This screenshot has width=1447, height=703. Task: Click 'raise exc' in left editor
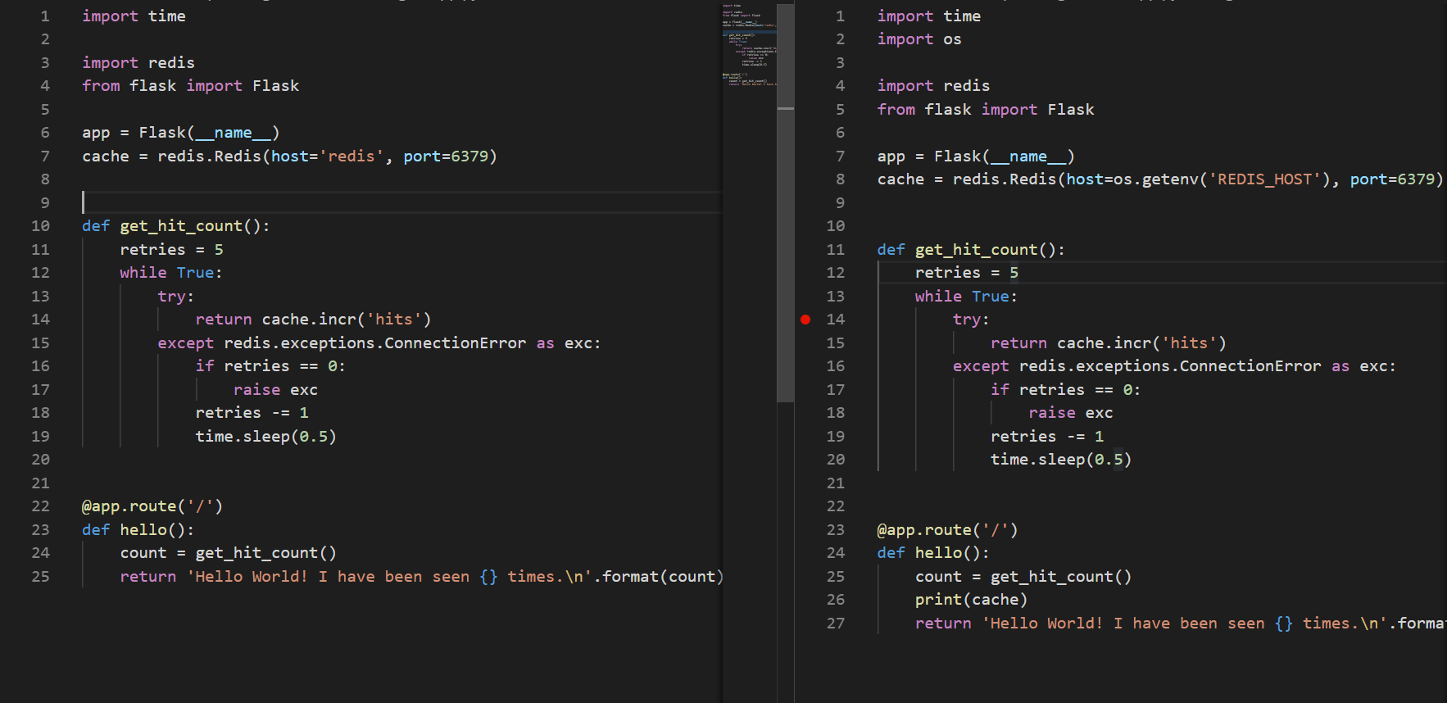tap(275, 390)
